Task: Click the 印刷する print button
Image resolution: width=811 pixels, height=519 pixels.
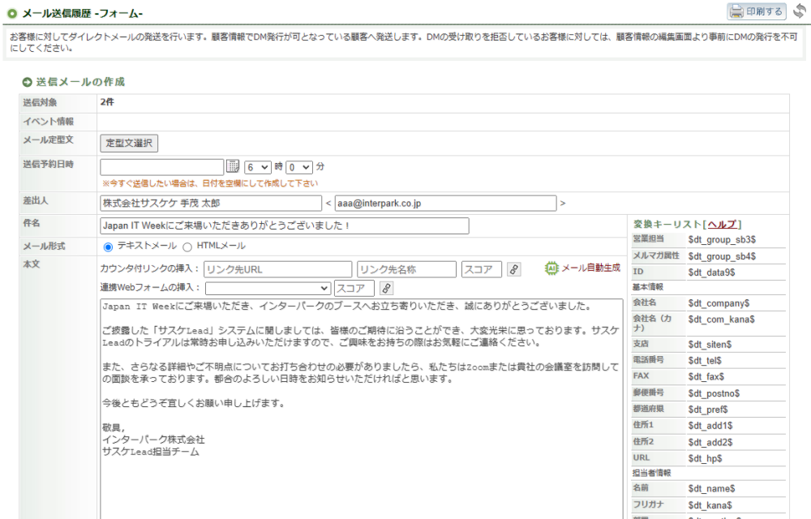Action: coord(756,11)
